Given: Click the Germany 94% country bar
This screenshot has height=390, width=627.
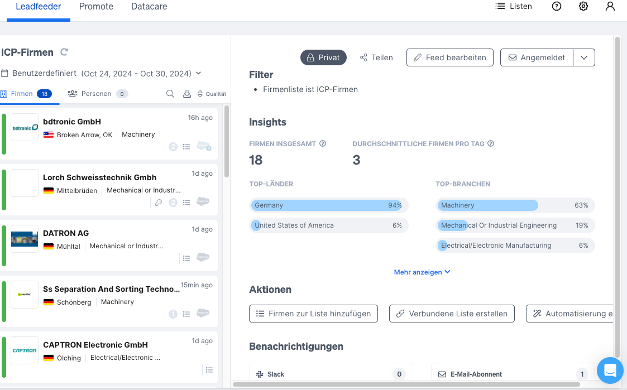Looking at the screenshot, I should tap(329, 205).
